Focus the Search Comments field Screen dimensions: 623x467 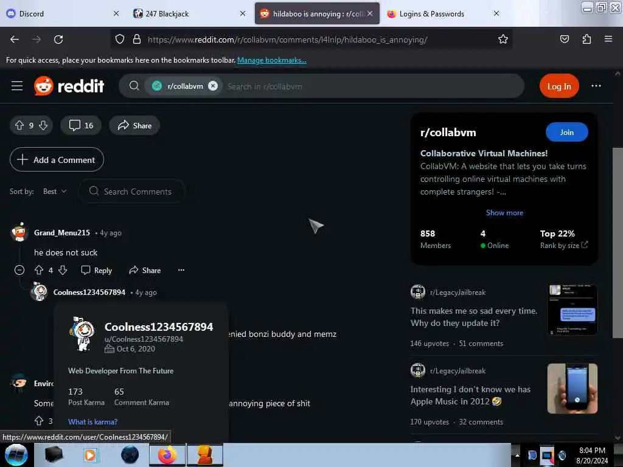coord(132,192)
